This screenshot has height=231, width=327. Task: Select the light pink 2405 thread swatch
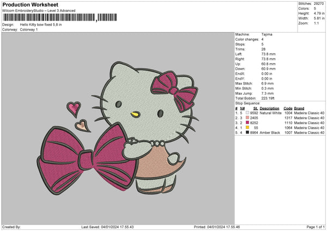pyautogui.click(x=248, y=118)
